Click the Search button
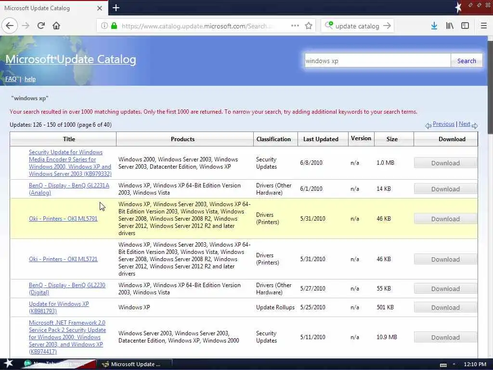 pos(467,61)
